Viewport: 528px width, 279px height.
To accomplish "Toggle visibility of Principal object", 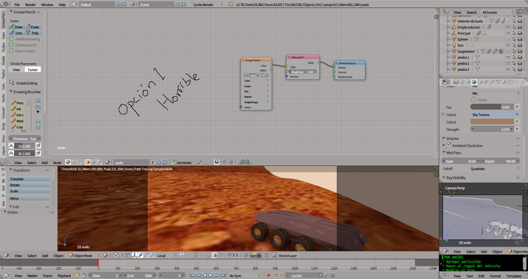I will coord(508,33).
